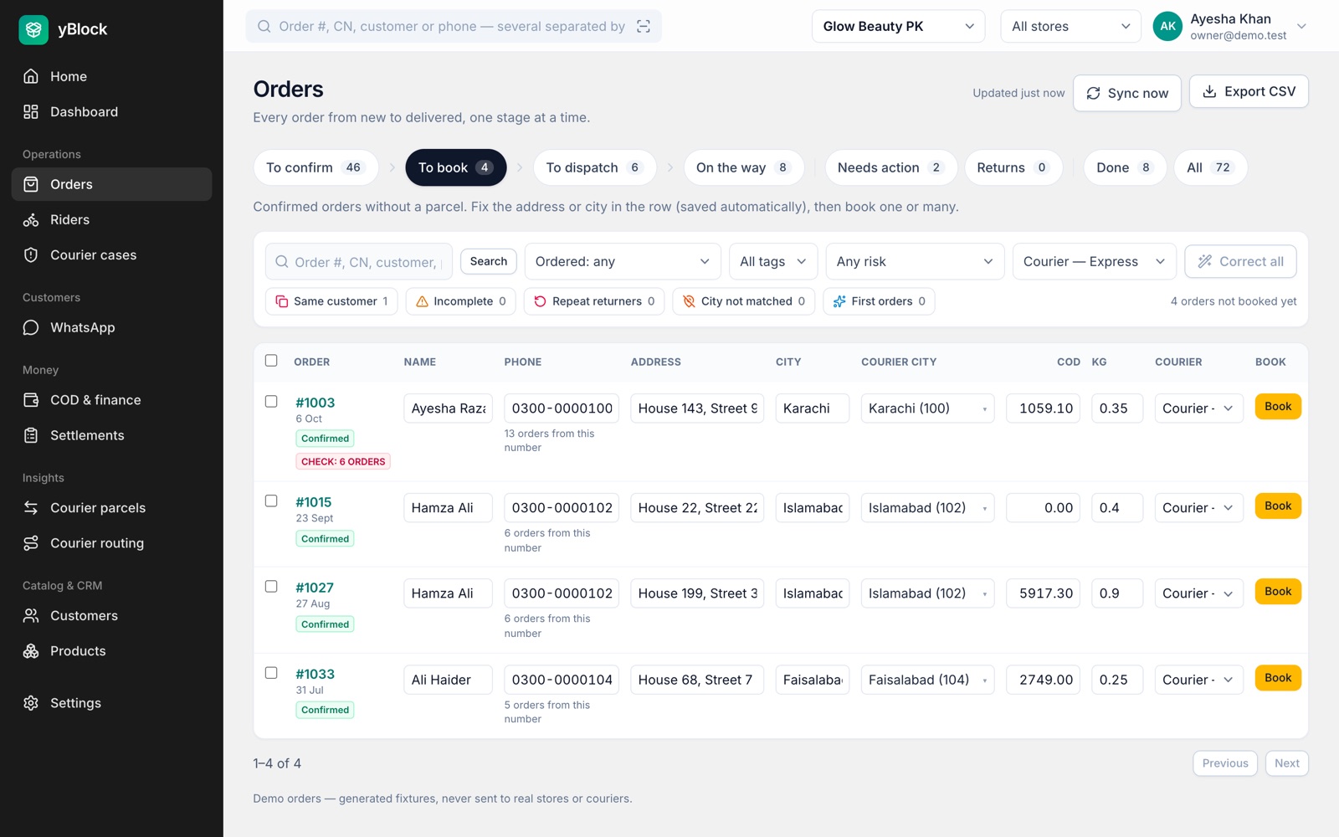
Task: Switch to the To dispatch tab
Action: pos(594,167)
